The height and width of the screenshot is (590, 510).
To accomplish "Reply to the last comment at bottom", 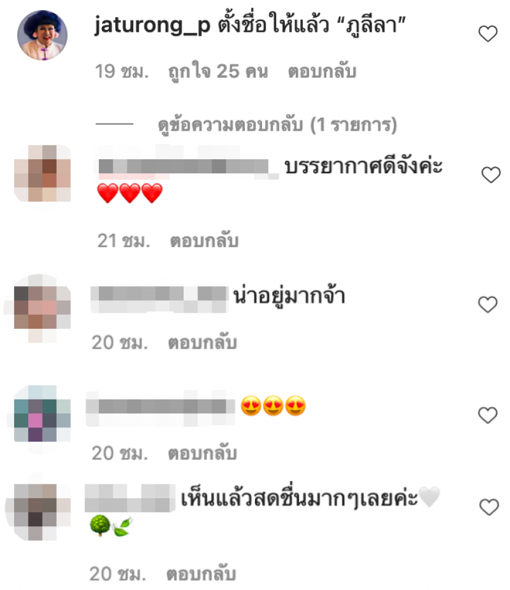I will [x=201, y=574].
